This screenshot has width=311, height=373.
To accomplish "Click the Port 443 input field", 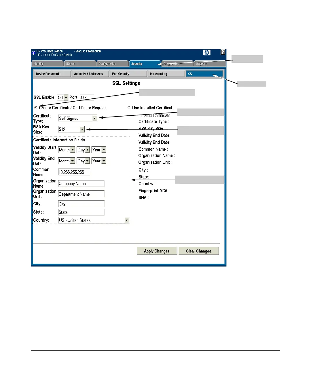I will (x=87, y=97).
